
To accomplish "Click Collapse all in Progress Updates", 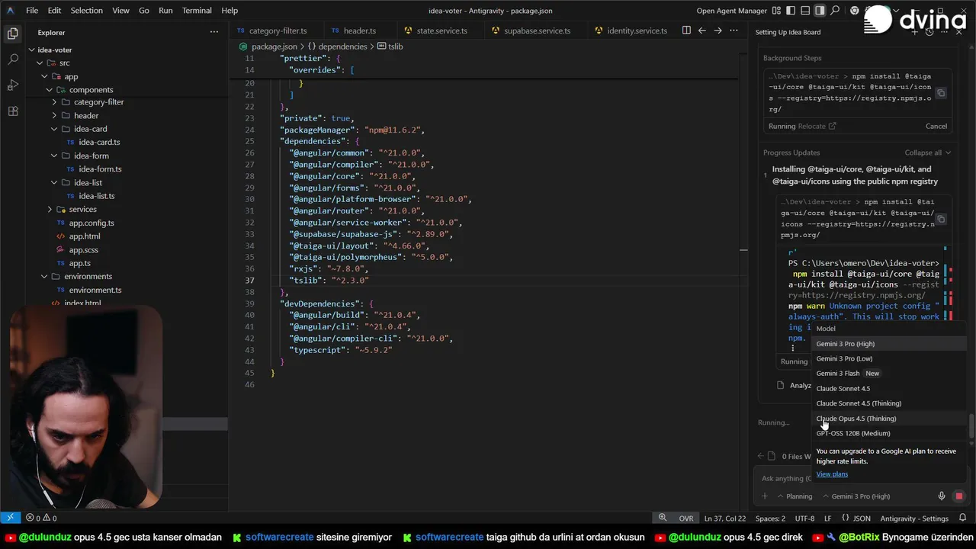I will pyautogui.click(x=927, y=152).
